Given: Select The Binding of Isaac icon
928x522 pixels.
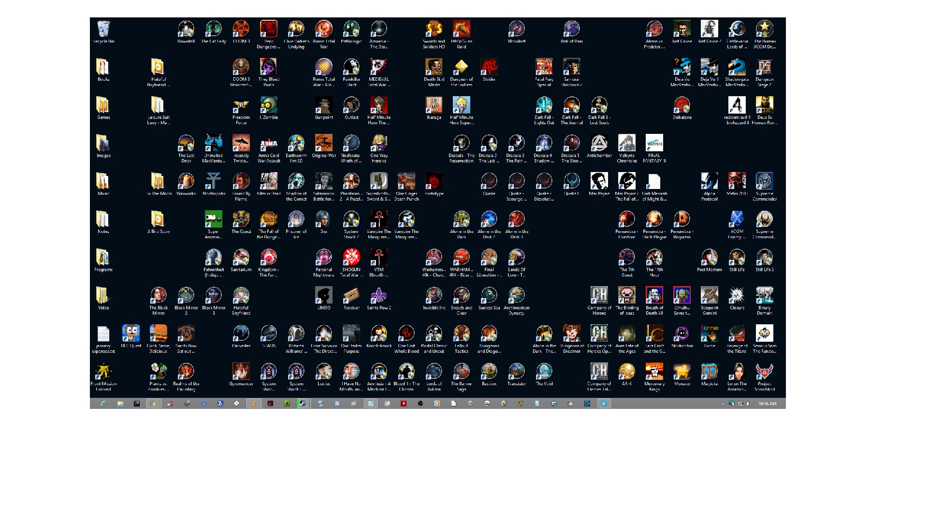Looking at the screenshot, I should point(627,301).
